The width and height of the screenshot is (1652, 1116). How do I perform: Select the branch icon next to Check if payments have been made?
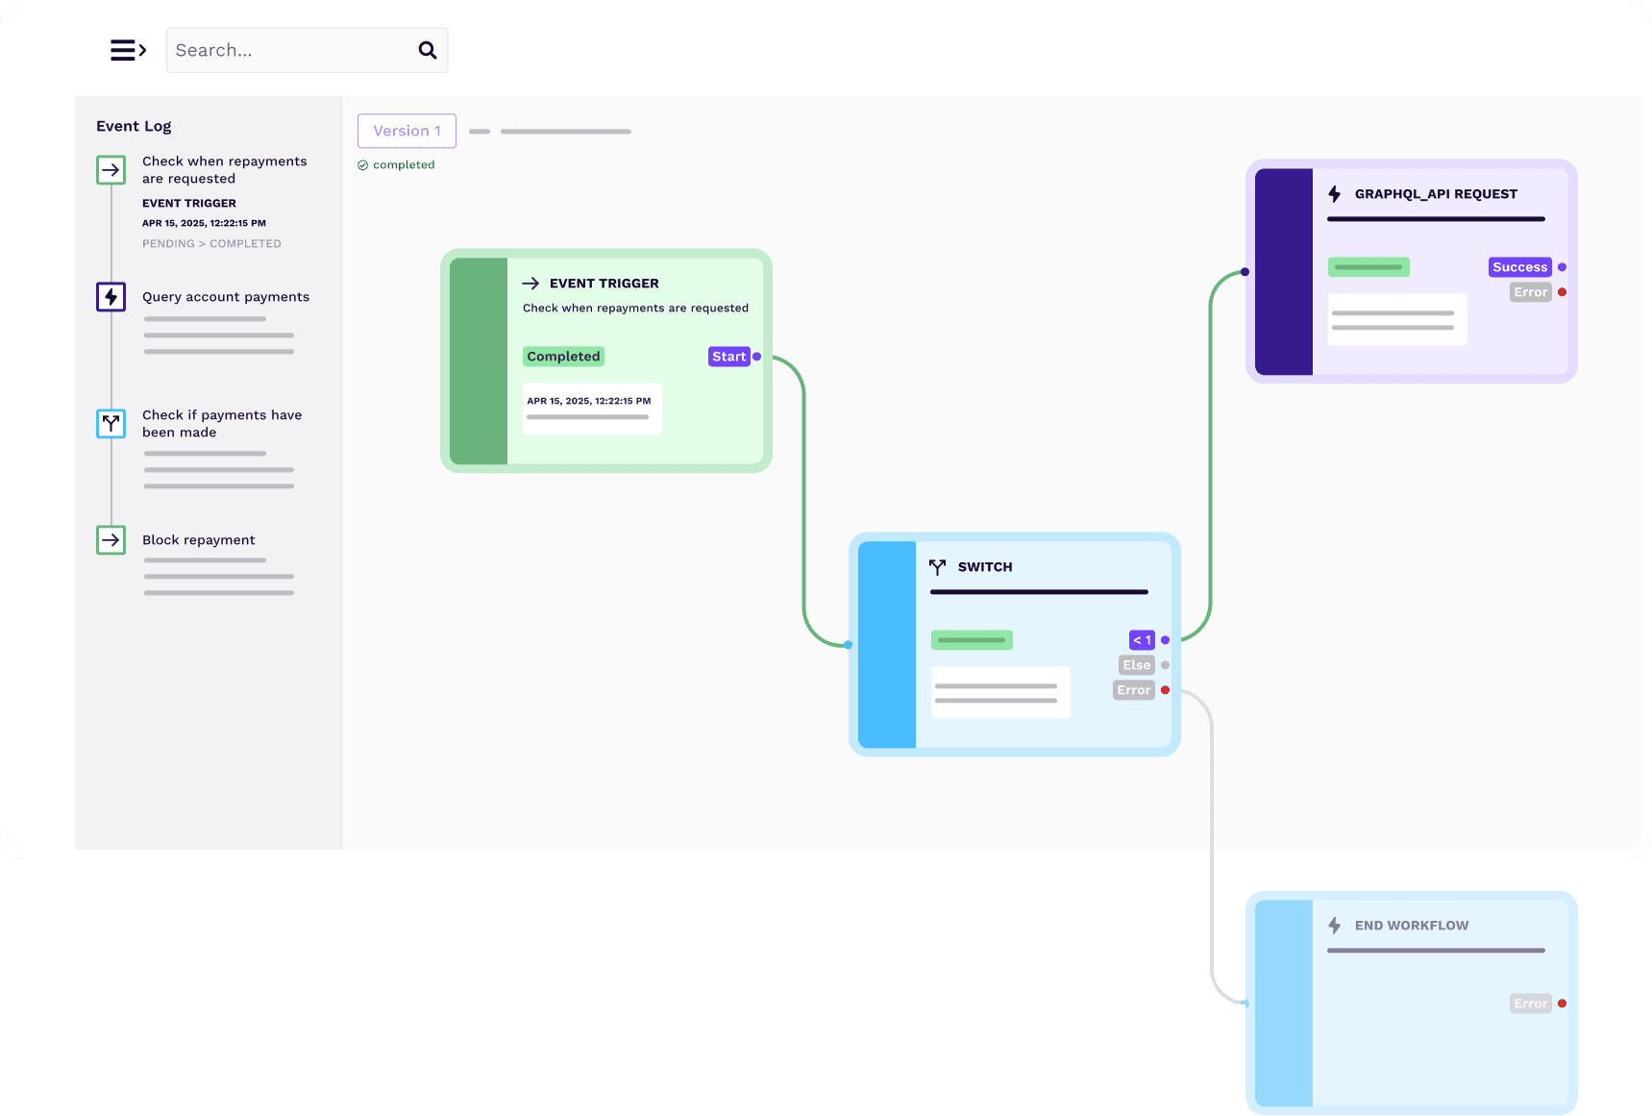tap(111, 424)
